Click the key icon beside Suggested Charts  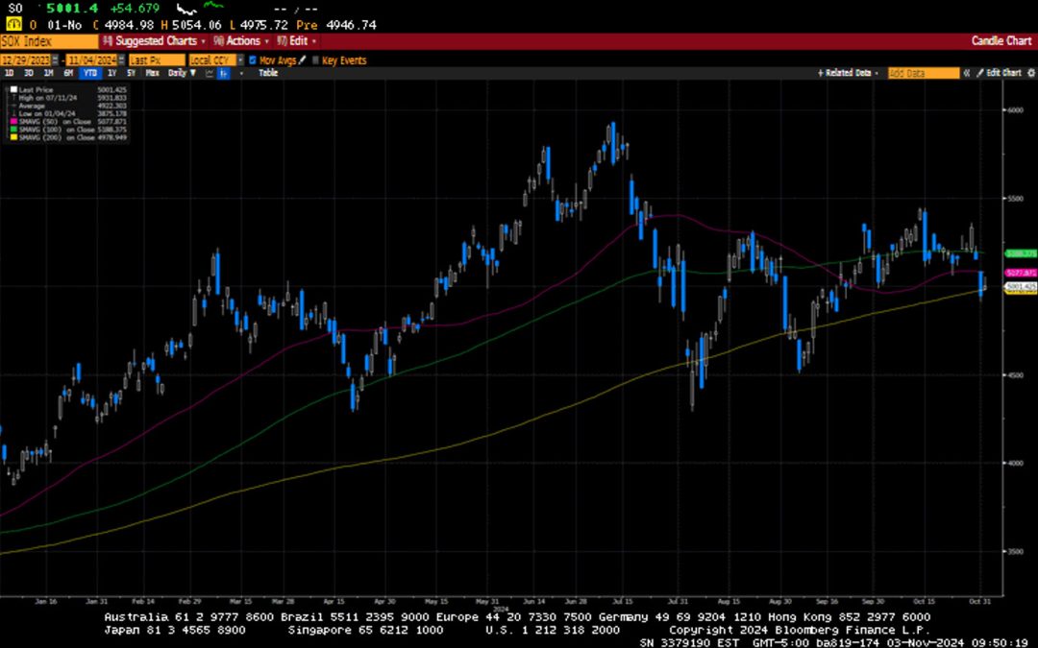coord(107,41)
